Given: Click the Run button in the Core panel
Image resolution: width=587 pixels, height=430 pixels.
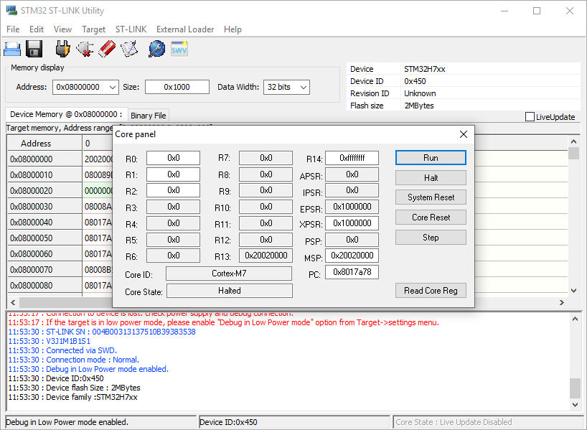Looking at the screenshot, I should [431, 158].
